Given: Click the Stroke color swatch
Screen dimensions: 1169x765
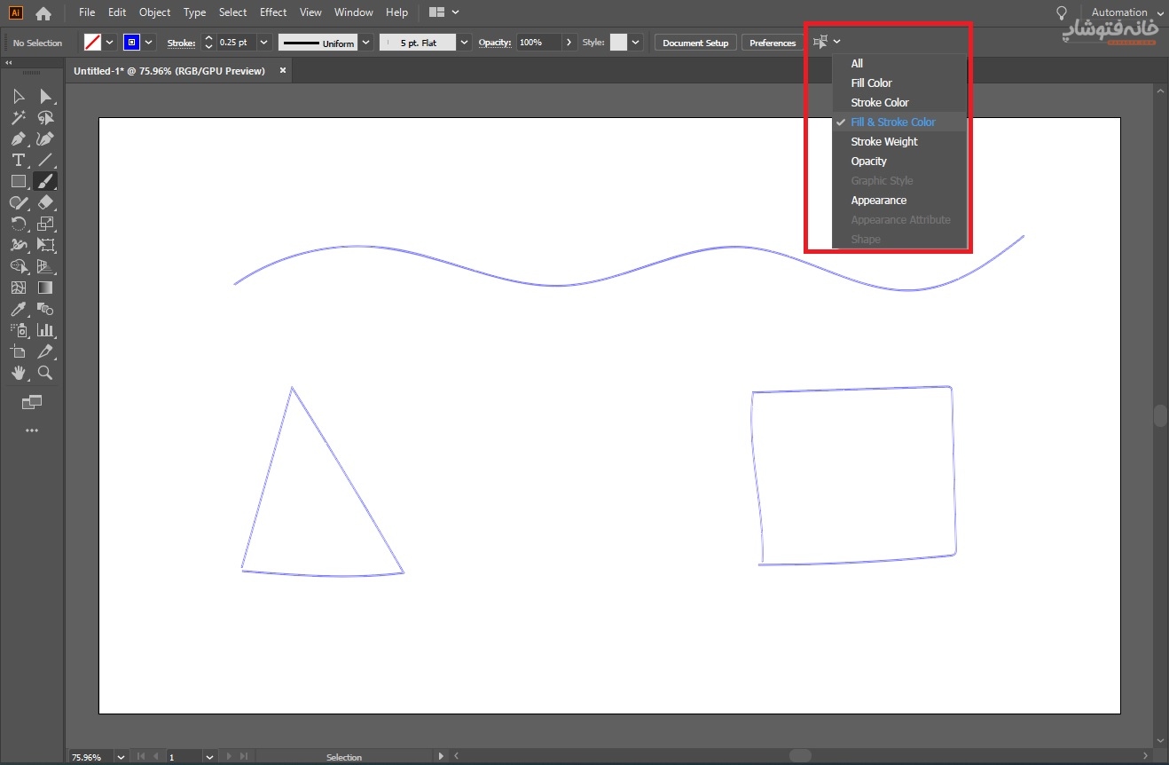Looking at the screenshot, I should 132,43.
